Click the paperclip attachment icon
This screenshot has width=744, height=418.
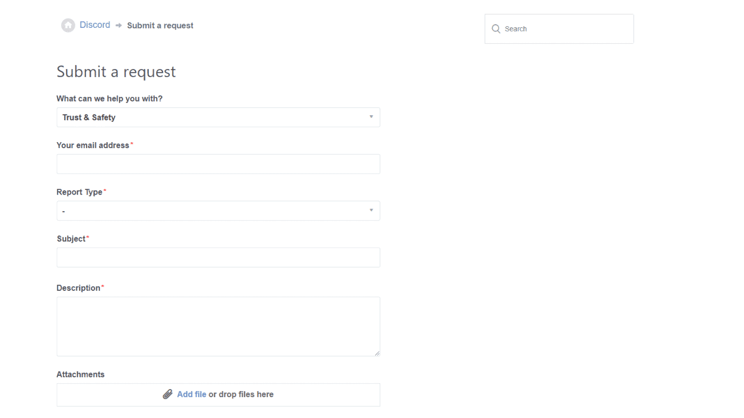tap(168, 394)
